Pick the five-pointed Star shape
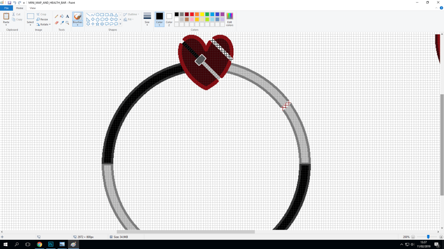 pyautogui.click(x=97, y=23)
